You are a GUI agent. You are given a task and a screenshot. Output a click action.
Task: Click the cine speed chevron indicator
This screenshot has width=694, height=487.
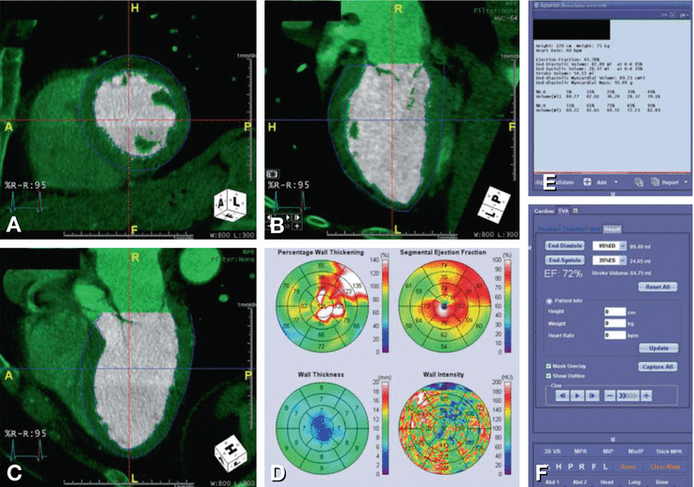[x=628, y=396]
